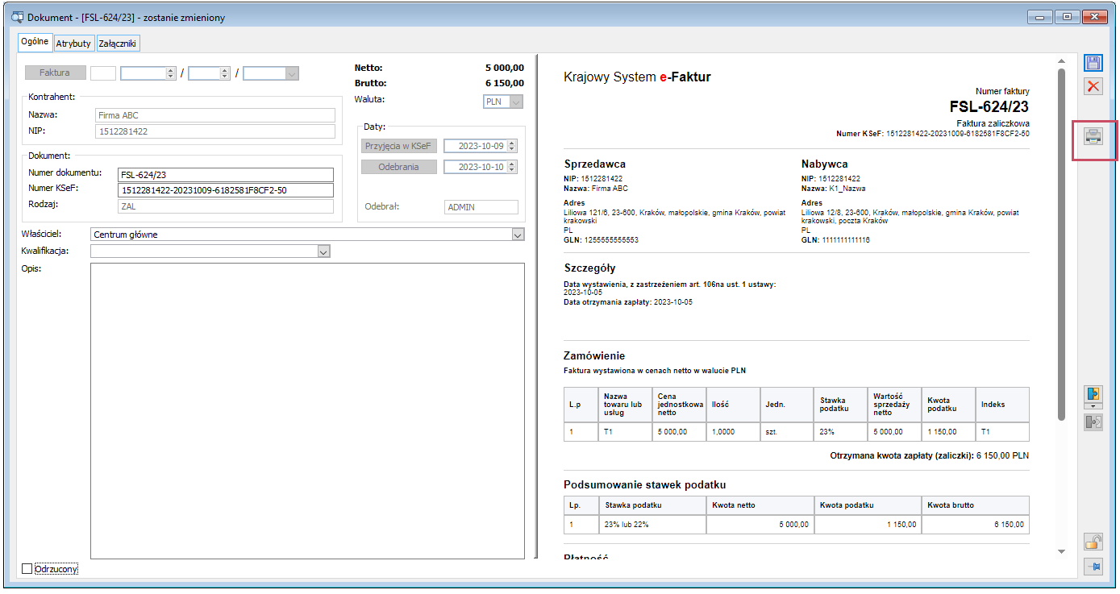Click the Numer KSeF input field
1120x594 pixels.
225,190
